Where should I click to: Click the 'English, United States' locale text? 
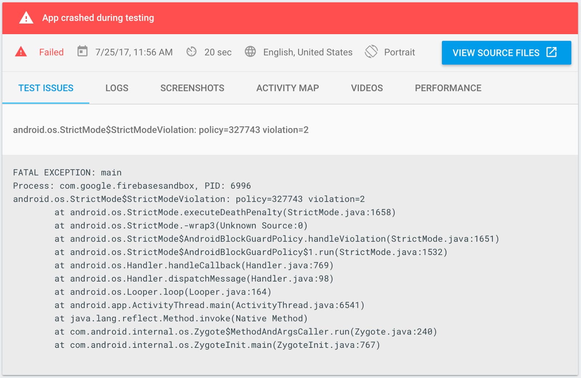coord(308,52)
